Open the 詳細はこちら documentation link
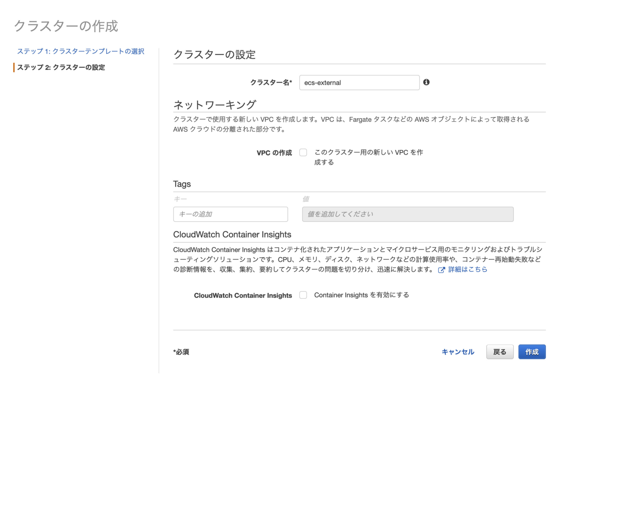 point(467,269)
